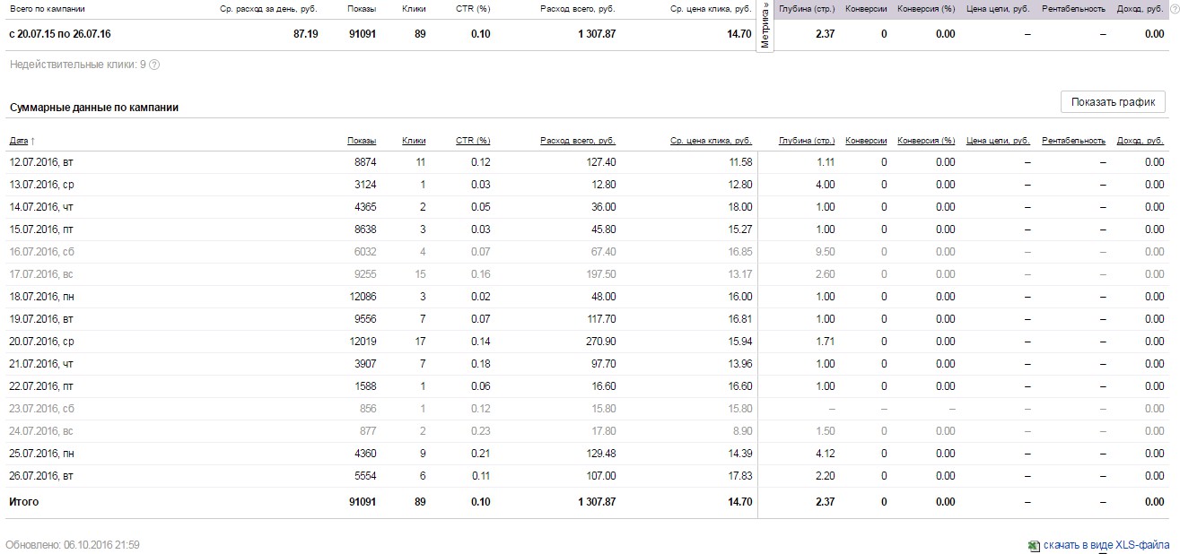
Task: Click average daily spend 87.19
Action: point(305,34)
